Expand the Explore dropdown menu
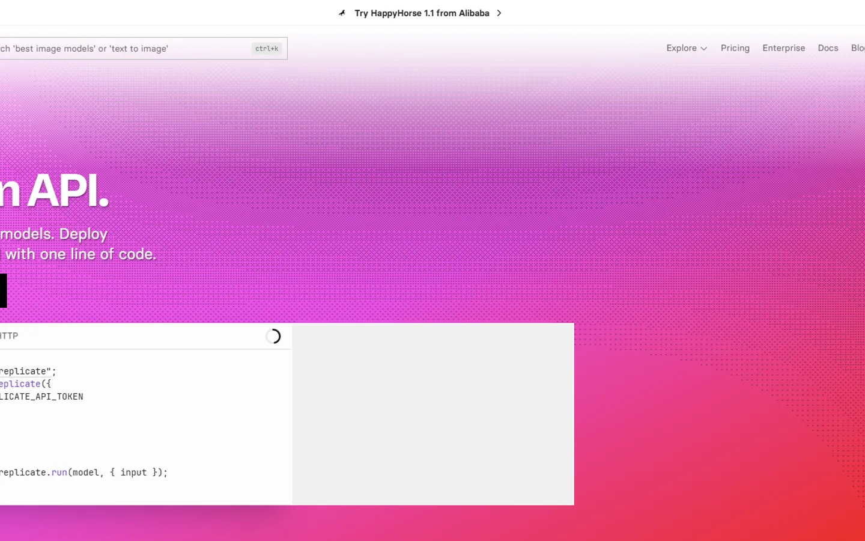The image size is (865, 541). click(x=687, y=48)
